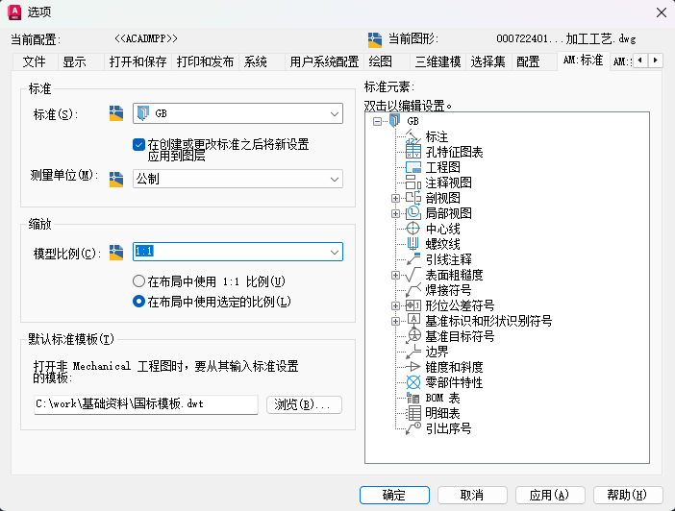The width and height of the screenshot is (675, 511).
Task: Click the 帮助(H) button
Action: (x=628, y=495)
